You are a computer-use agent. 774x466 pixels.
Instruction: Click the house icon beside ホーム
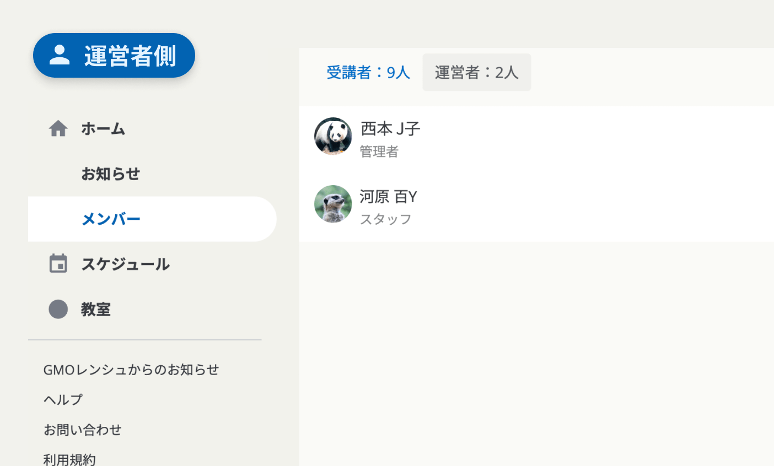(58, 129)
